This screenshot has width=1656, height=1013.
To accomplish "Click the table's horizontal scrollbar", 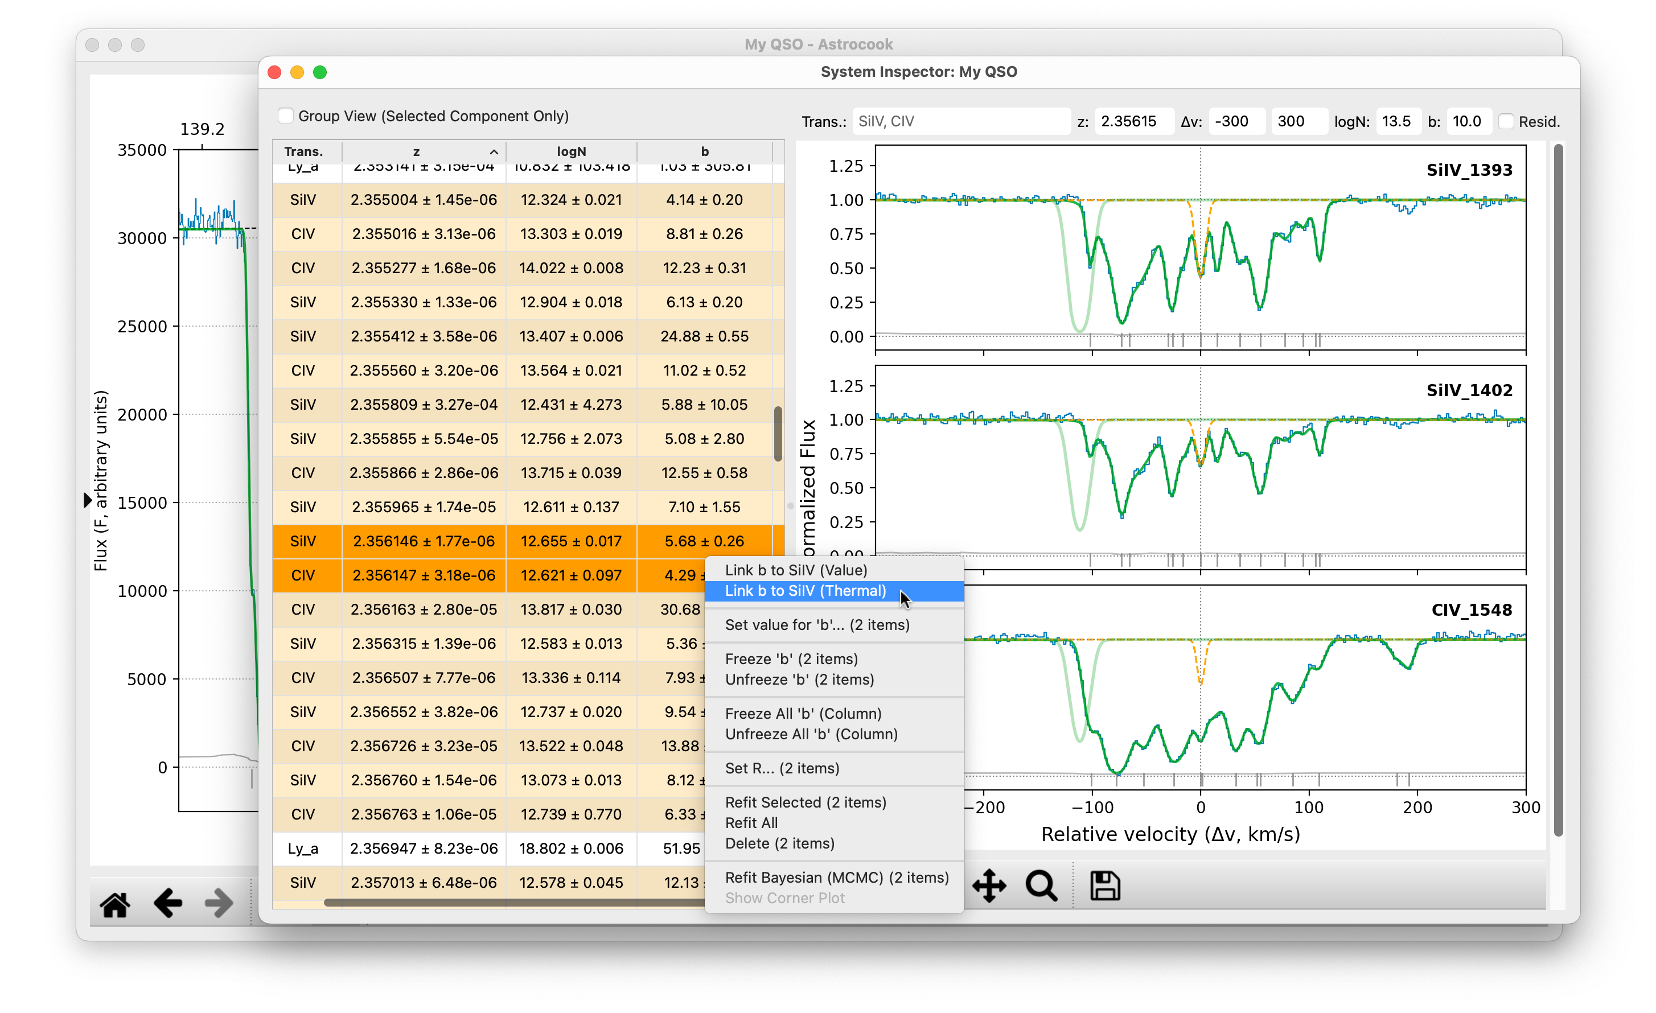I will click(514, 902).
